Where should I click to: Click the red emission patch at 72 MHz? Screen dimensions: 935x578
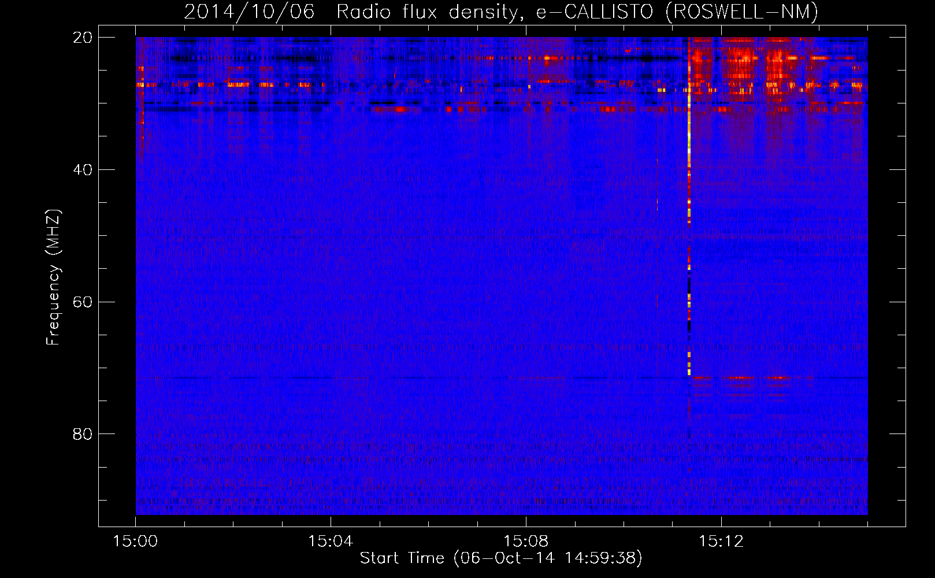click(x=742, y=378)
